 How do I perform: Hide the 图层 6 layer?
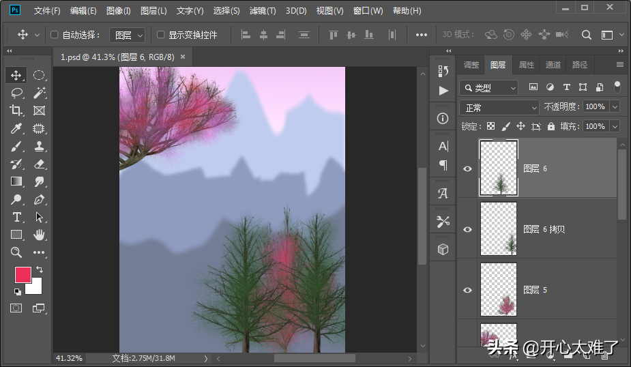pos(467,168)
